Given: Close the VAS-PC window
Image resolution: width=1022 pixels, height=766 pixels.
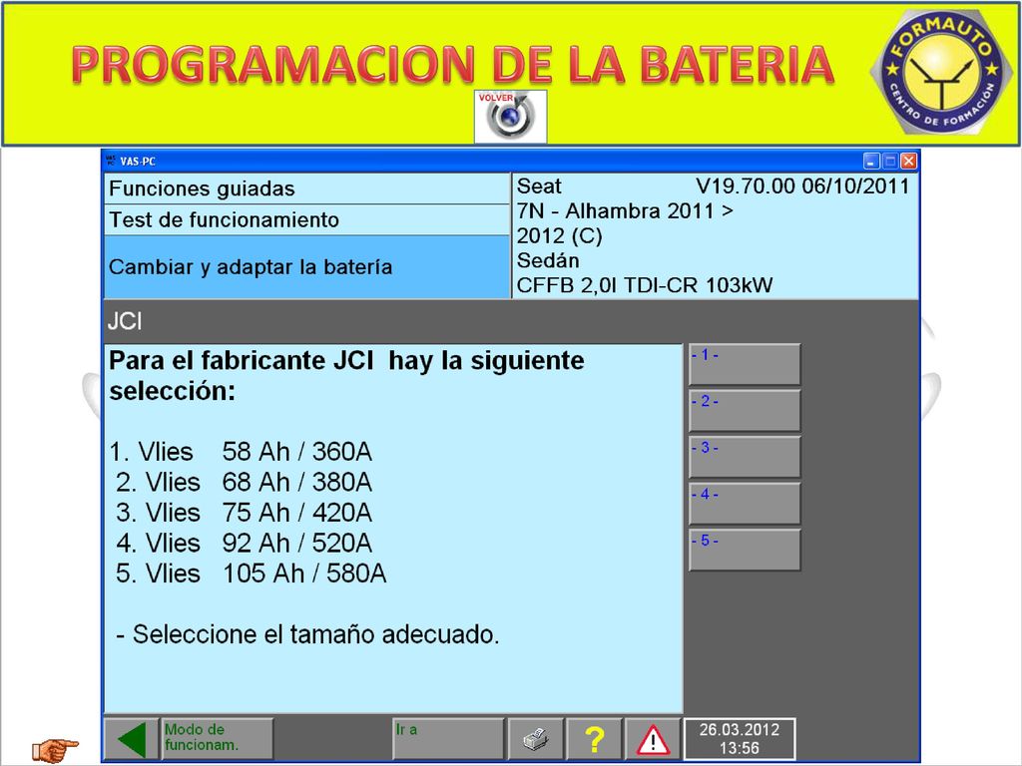Looking at the screenshot, I should click(908, 161).
